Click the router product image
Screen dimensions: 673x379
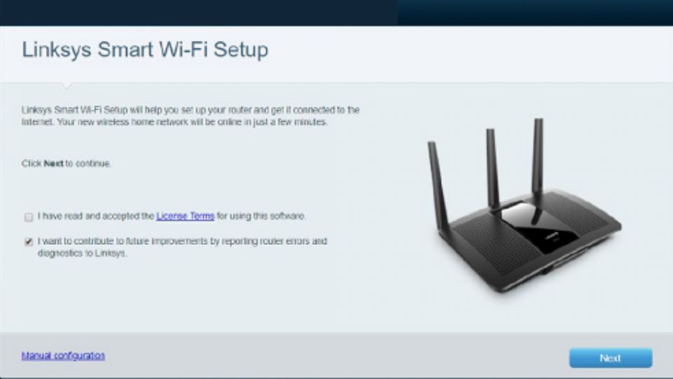(x=524, y=206)
